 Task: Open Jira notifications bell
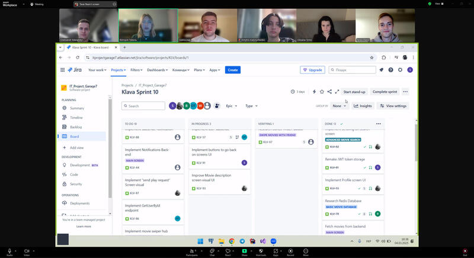382,70
